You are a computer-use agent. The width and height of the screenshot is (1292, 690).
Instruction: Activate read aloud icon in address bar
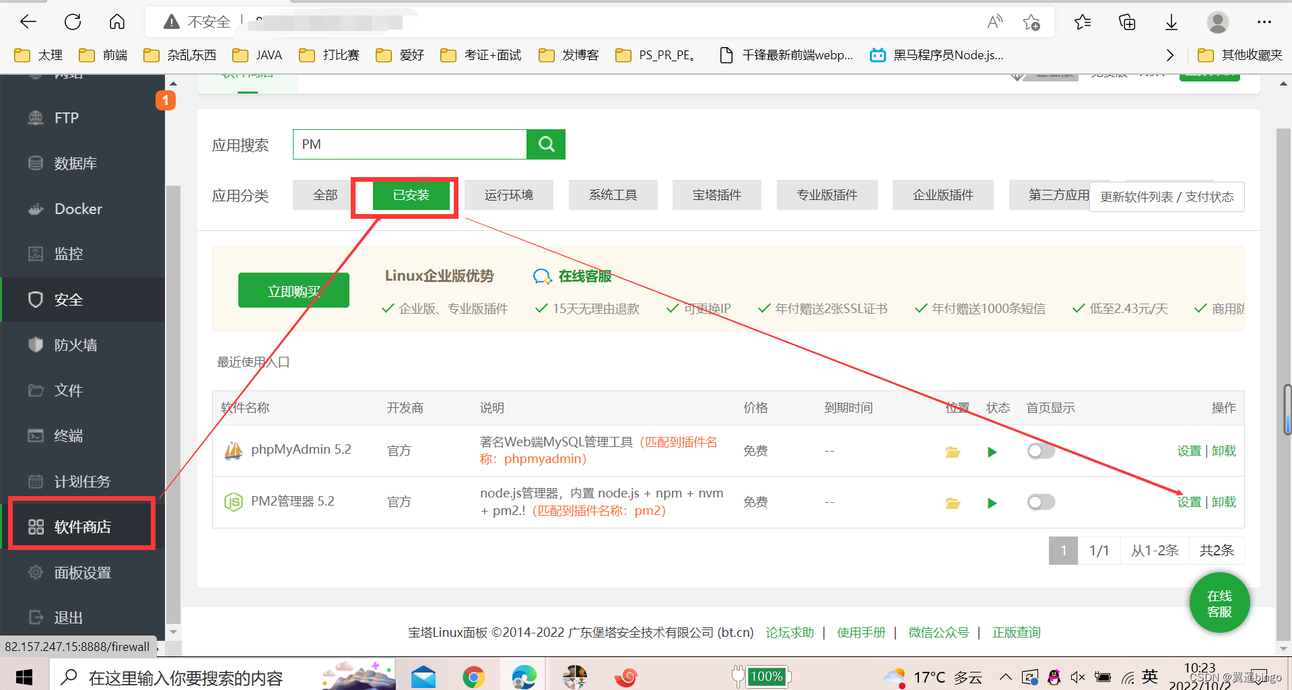[x=994, y=22]
